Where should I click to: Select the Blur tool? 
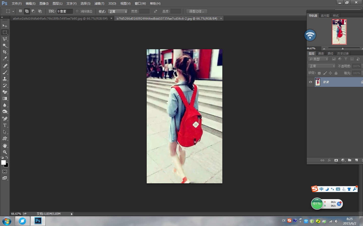coord(5,105)
